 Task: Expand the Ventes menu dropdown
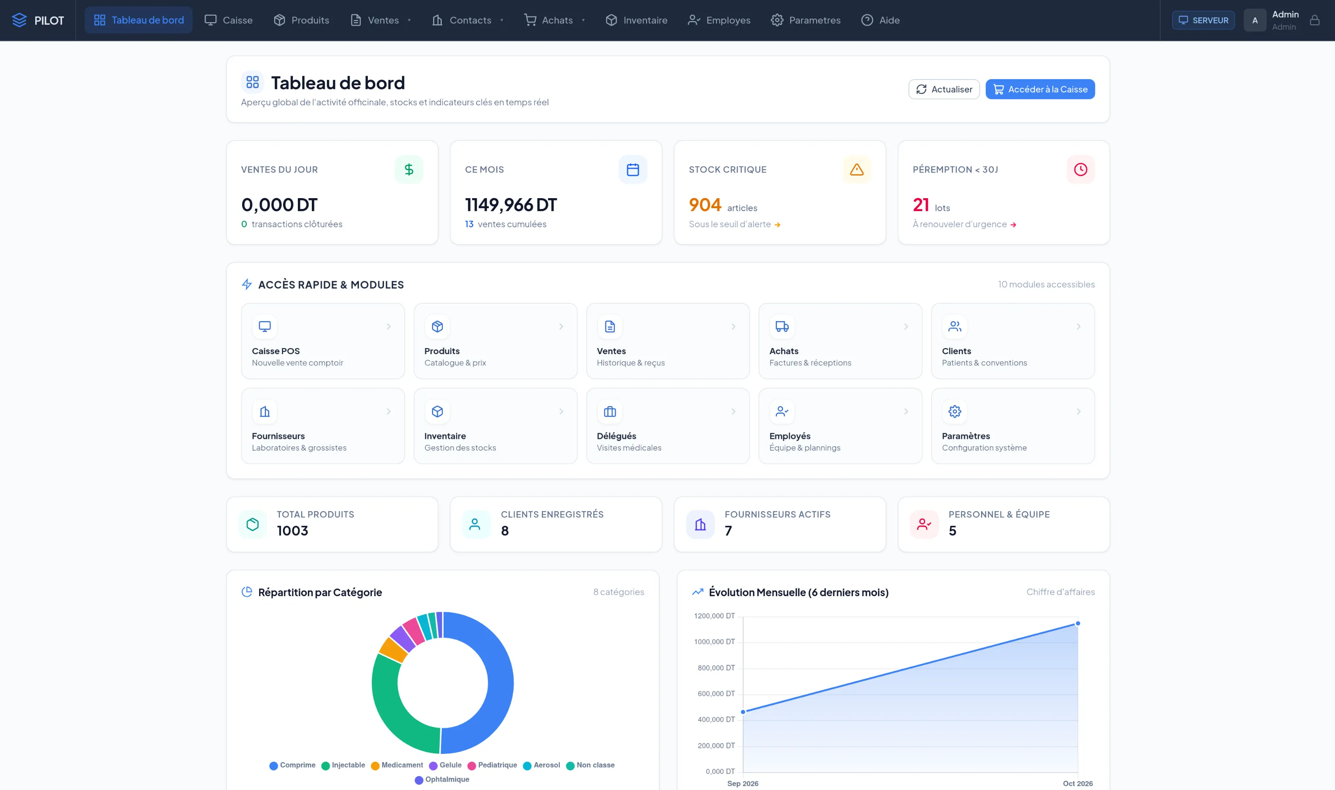381,20
